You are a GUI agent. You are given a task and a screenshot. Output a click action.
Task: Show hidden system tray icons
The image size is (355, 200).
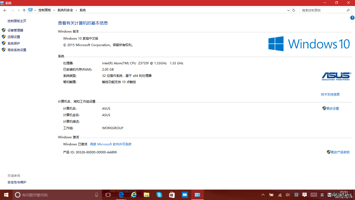(263, 195)
